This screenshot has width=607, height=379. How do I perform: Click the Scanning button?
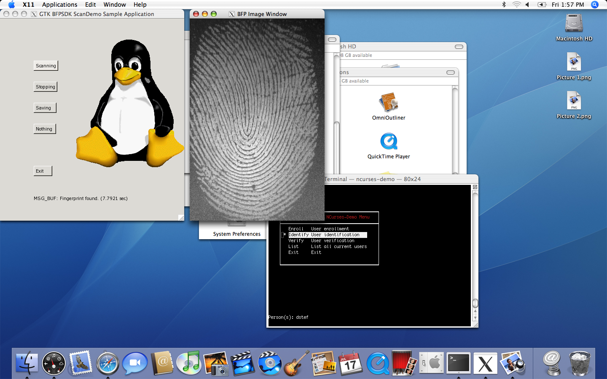coord(46,66)
